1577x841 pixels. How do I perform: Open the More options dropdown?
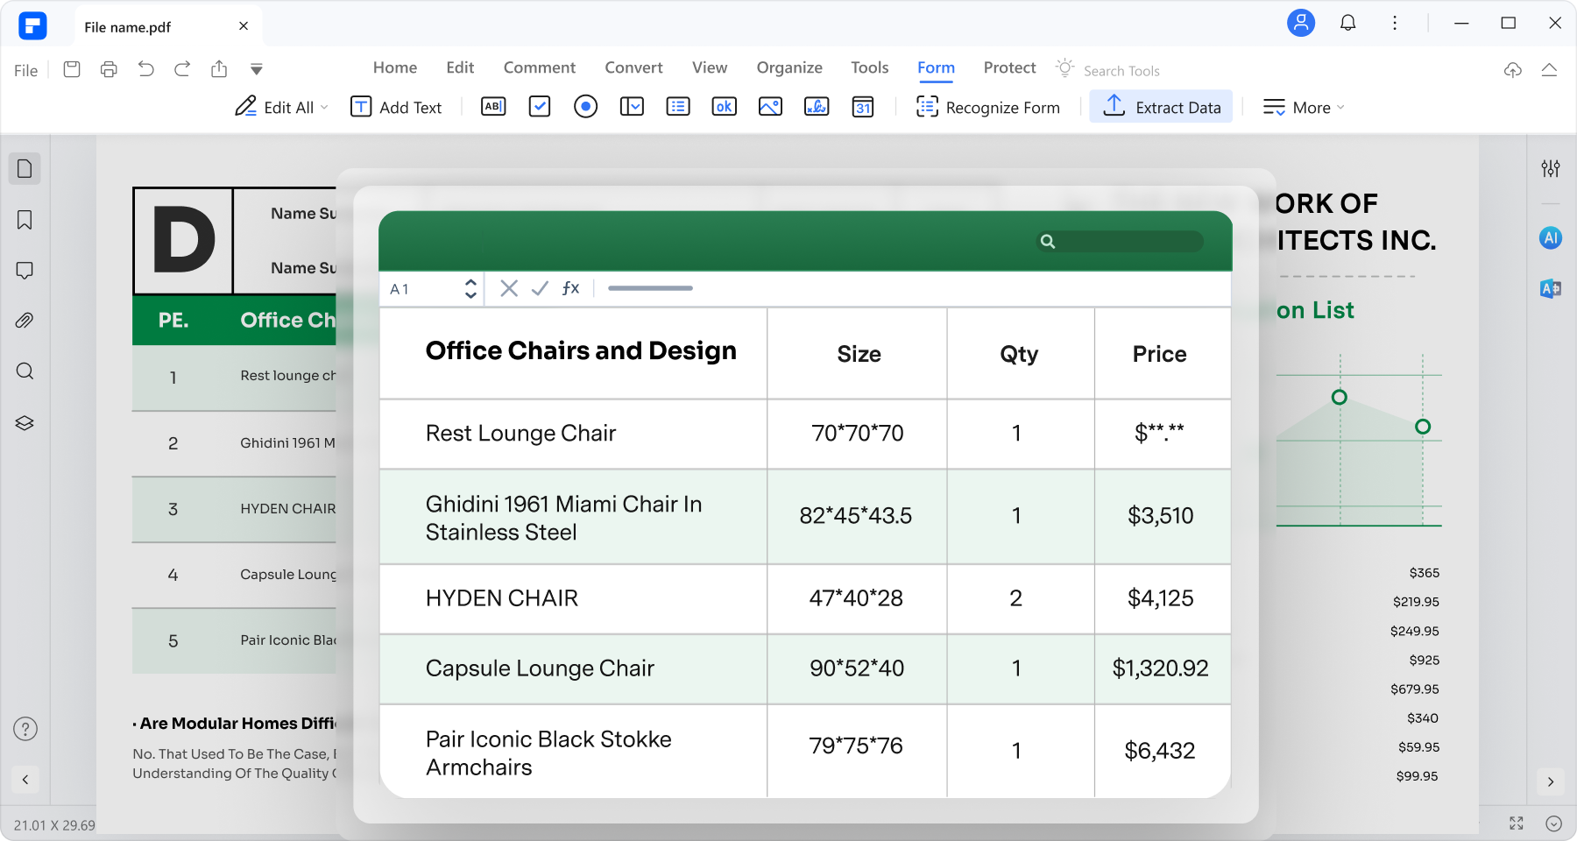(x=1304, y=107)
